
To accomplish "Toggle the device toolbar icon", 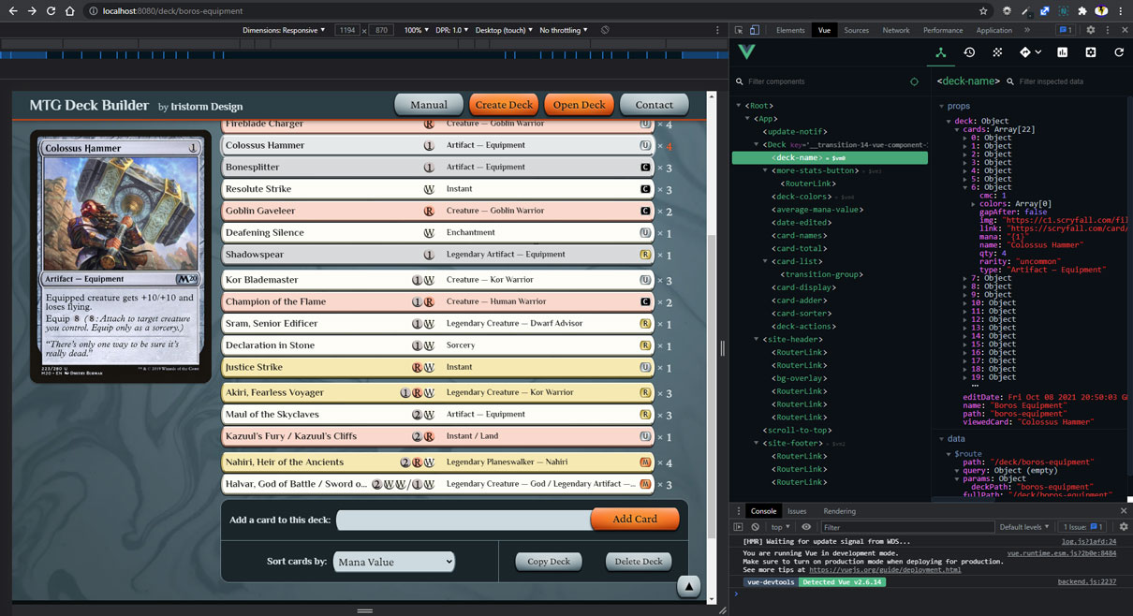I will click(x=755, y=30).
